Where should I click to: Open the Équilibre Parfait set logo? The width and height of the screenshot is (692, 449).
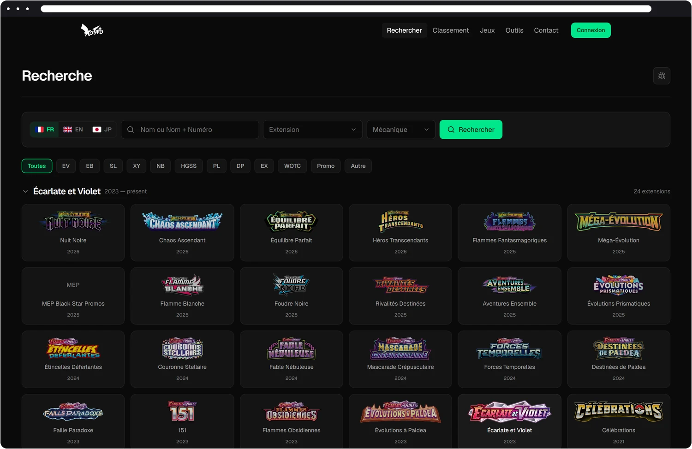(292, 222)
